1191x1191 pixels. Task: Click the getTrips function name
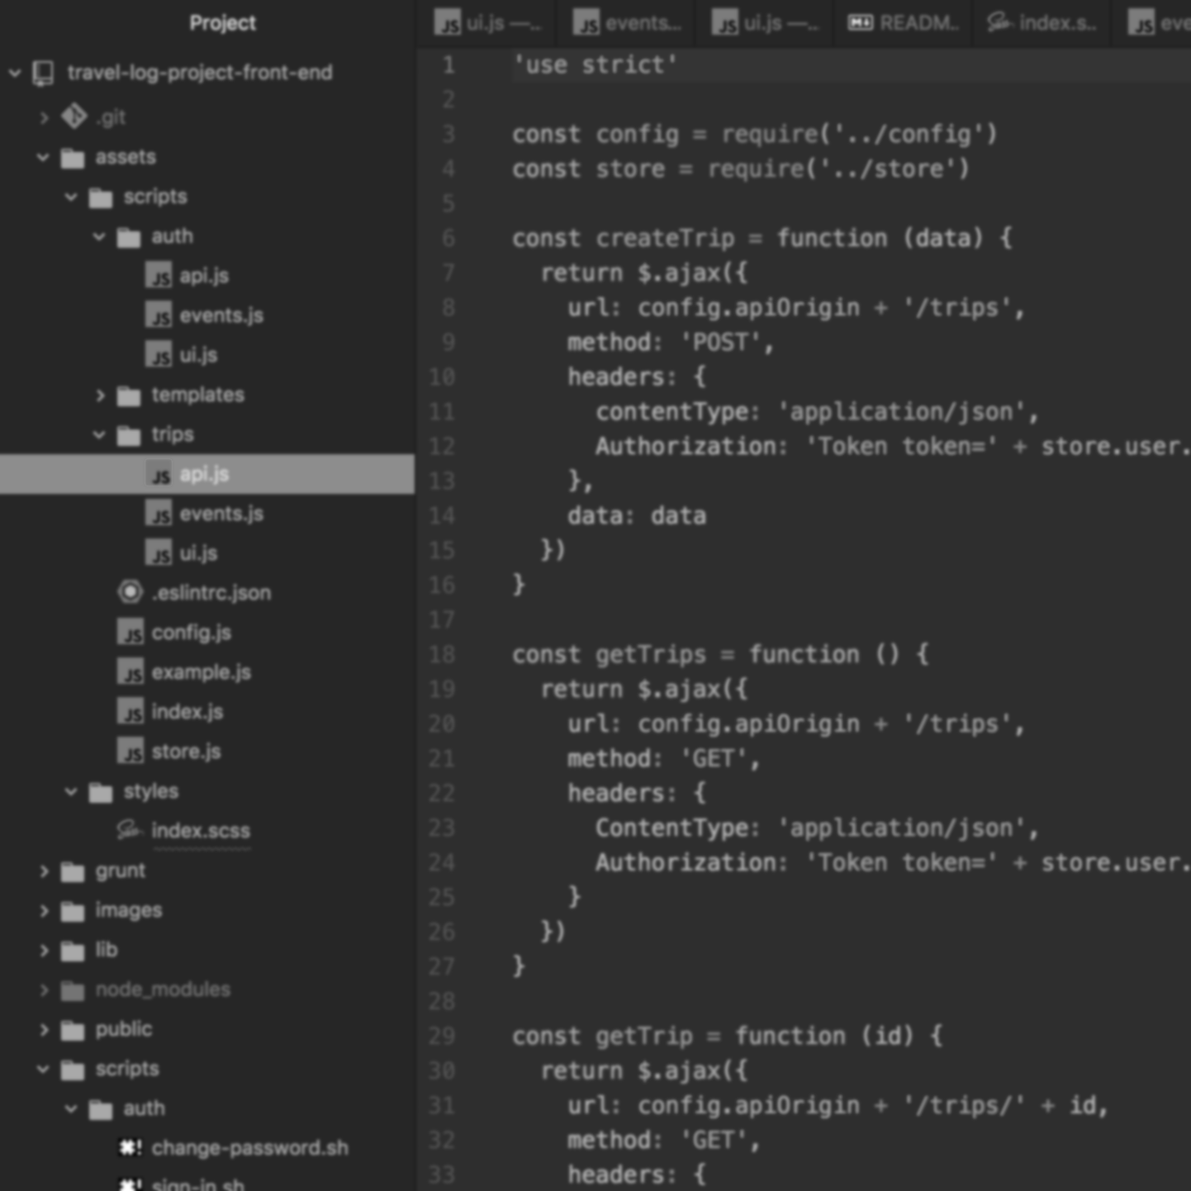pos(651,655)
